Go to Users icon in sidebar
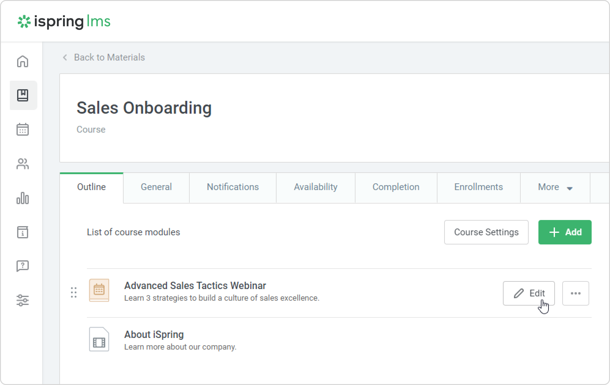Screen dimensions: 610x385 (x=23, y=164)
